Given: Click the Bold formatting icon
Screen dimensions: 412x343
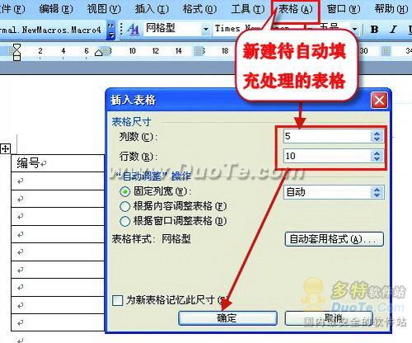Looking at the screenshot, I should [x=374, y=29].
